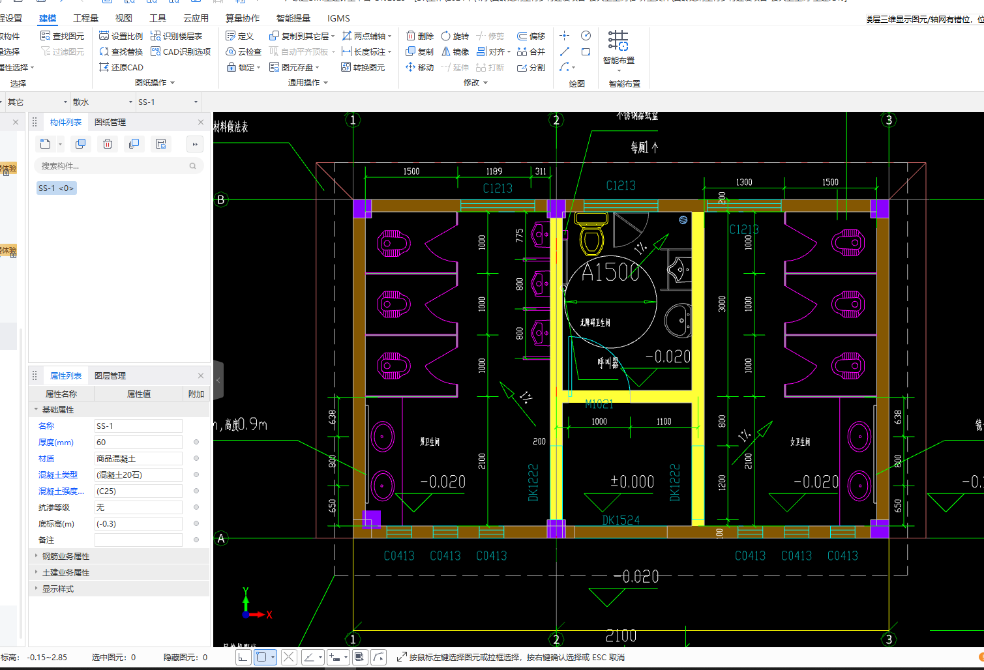This screenshot has width=984, height=670.
Task: Select 合并 merge tool
Action: pyautogui.click(x=531, y=51)
